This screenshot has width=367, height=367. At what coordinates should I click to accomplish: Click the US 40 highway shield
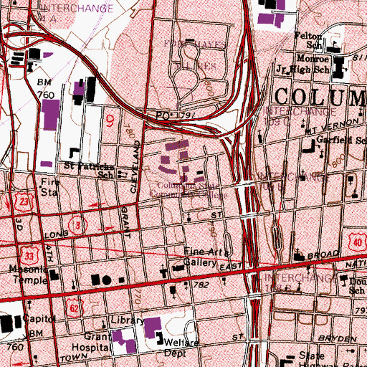(x=358, y=243)
